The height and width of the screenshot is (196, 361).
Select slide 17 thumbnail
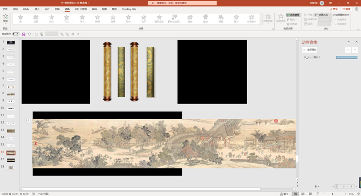[x=11, y=160]
